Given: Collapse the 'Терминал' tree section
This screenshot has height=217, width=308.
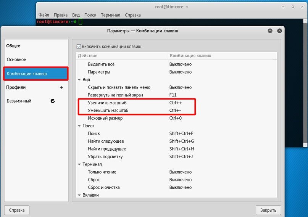Looking at the screenshot, I should 79,164.
